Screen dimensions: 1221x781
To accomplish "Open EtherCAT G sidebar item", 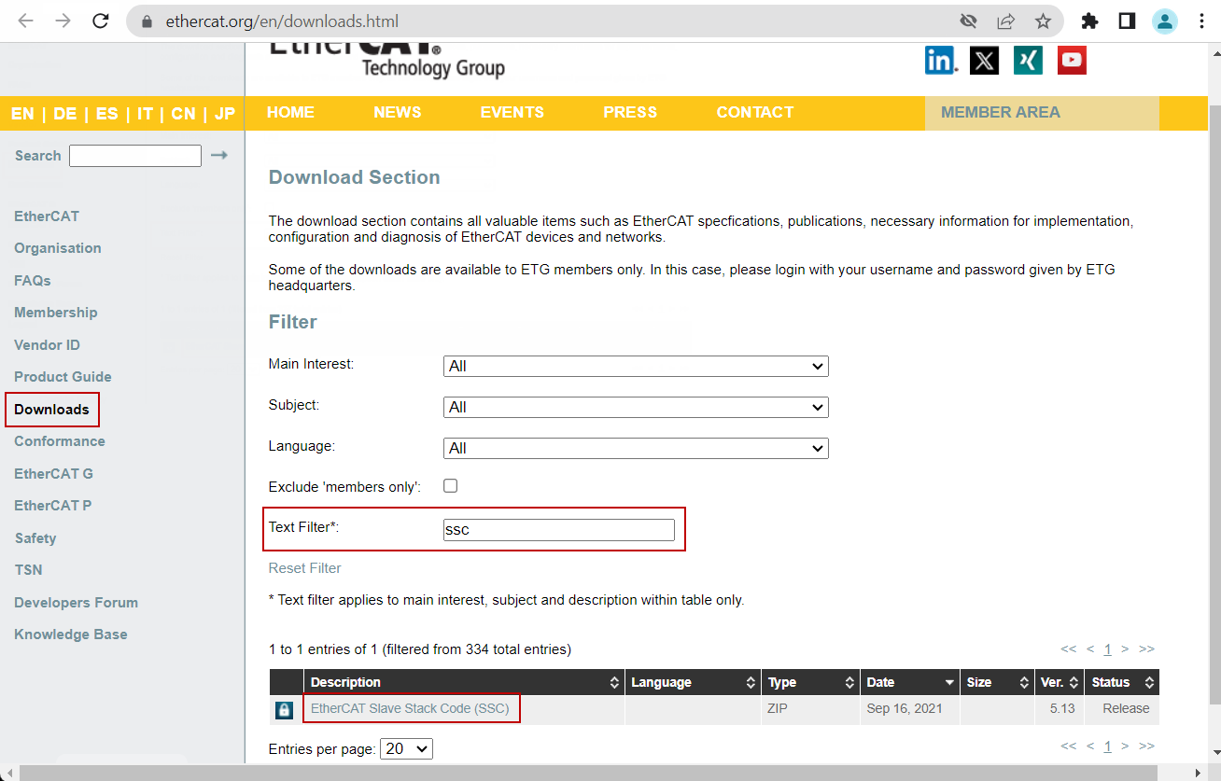I will click(53, 474).
